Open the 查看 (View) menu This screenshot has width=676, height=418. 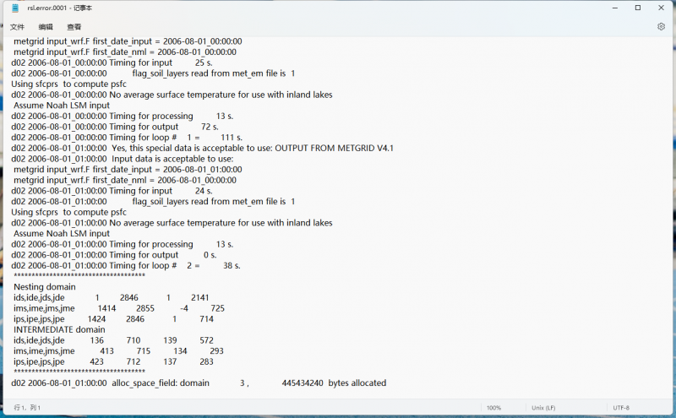74,27
